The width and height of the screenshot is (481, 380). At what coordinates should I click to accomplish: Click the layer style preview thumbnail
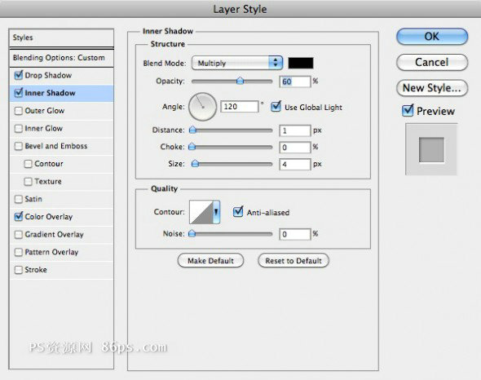click(x=431, y=149)
